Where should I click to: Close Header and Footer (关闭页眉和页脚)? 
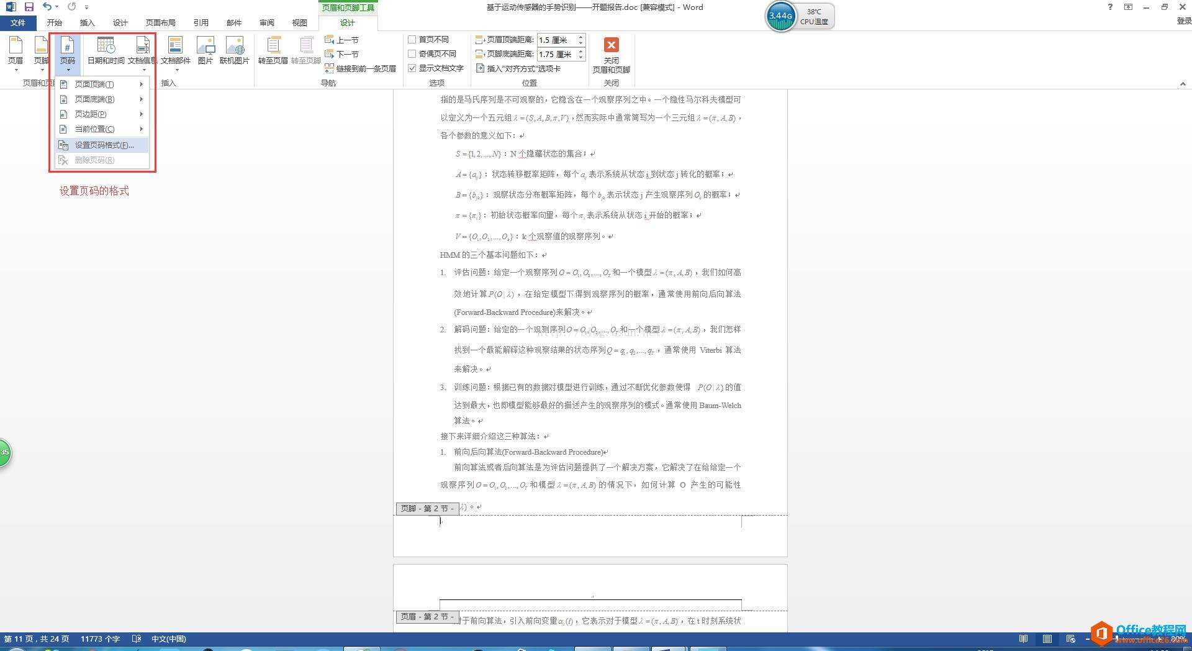(x=612, y=55)
